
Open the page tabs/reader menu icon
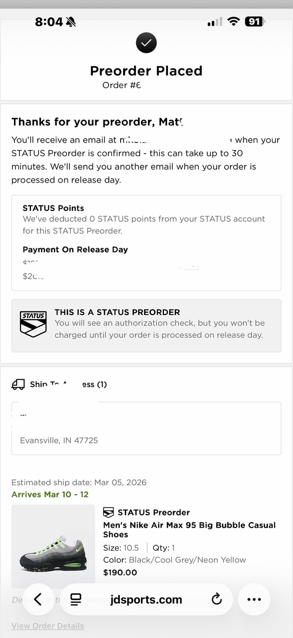coord(76,599)
